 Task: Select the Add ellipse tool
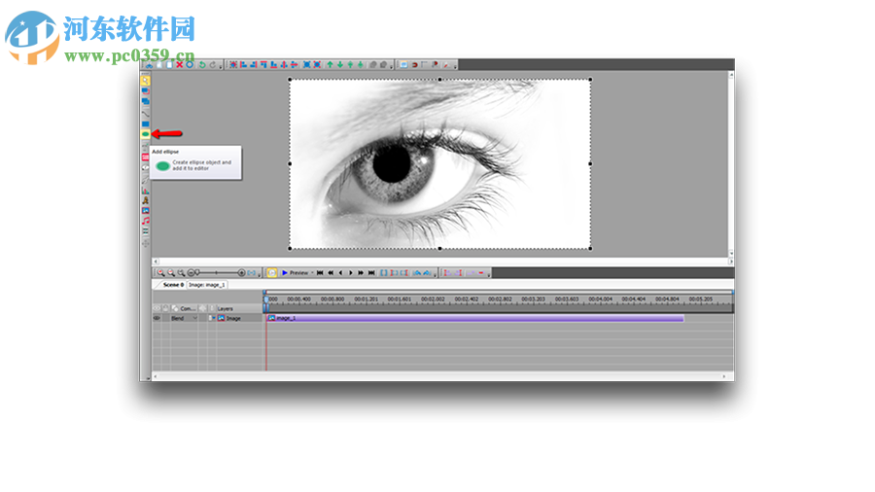(x=146, y=134)
